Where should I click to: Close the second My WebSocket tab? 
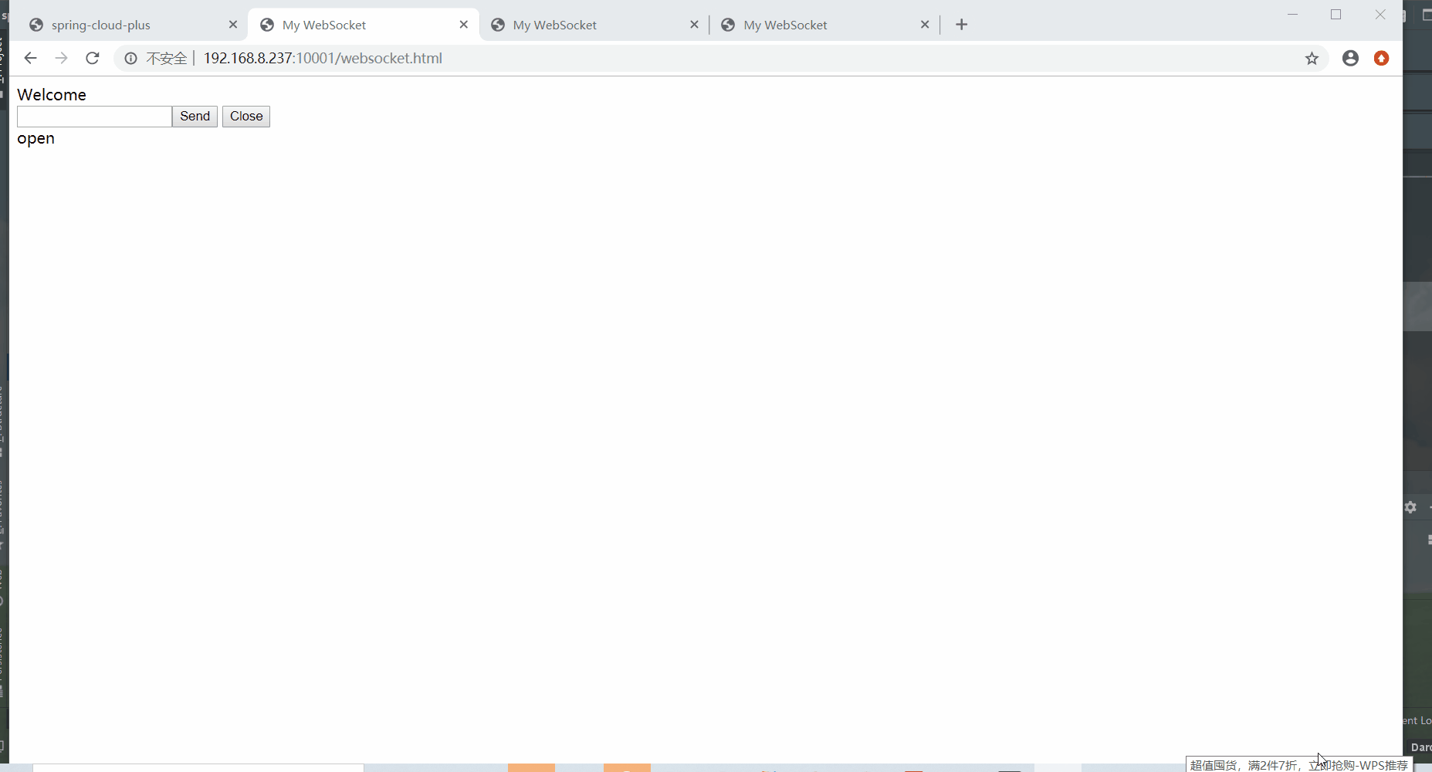pos(694,25)
